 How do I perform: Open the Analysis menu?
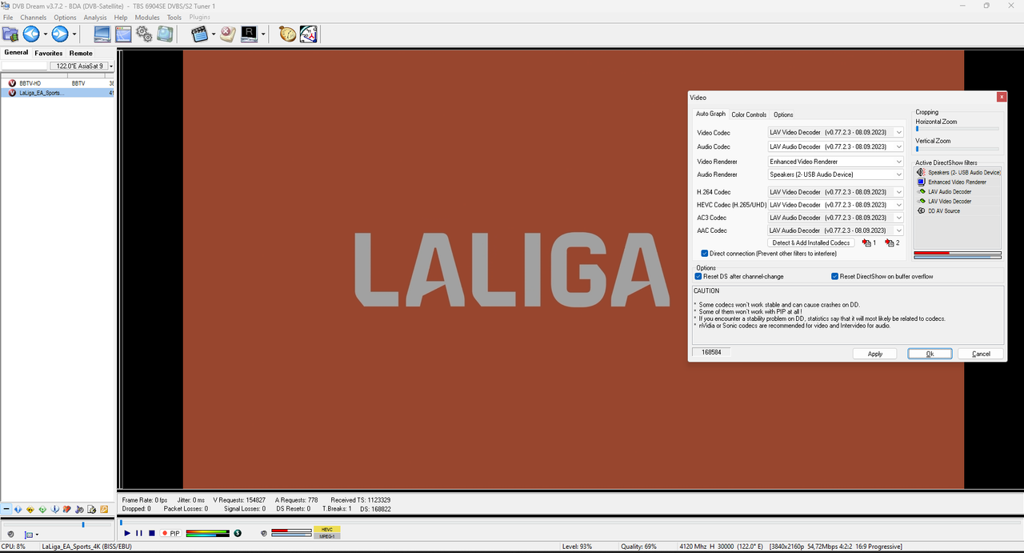point(95,17)
